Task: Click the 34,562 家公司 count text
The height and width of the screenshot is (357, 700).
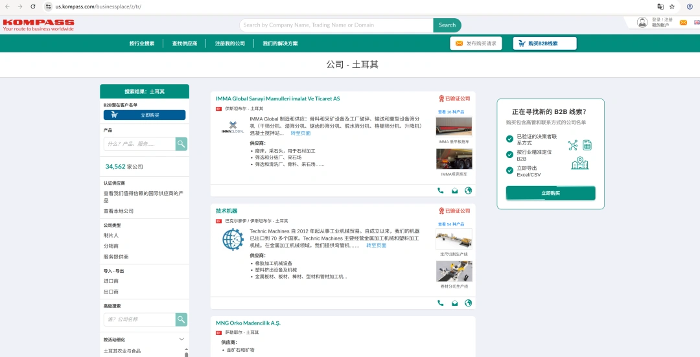Action: point(124,167)
